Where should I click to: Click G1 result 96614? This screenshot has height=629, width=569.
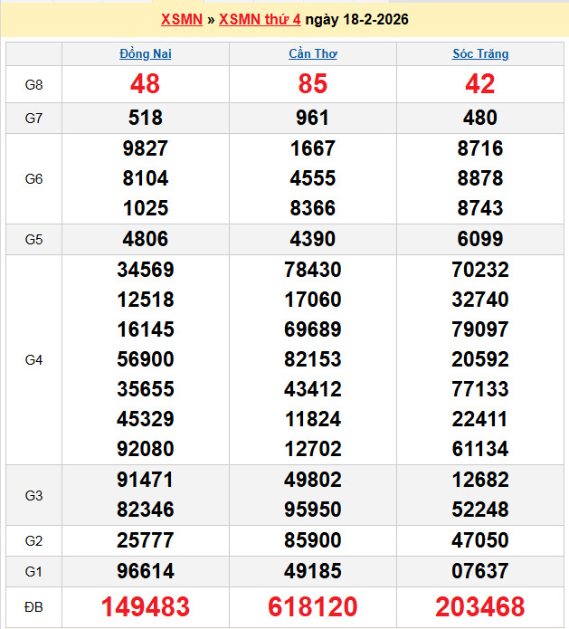pyautogui.click(x=146, y=571)
